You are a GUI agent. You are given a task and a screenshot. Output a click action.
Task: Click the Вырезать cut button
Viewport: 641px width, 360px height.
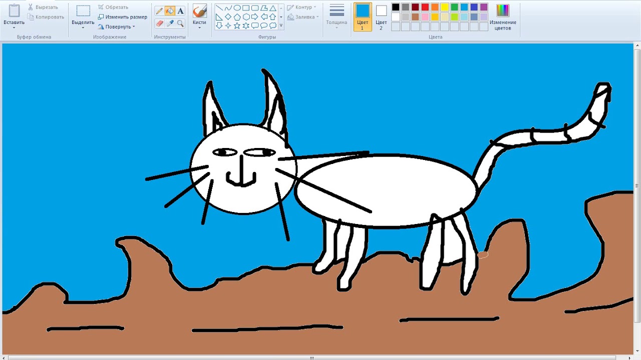point(43,7)
